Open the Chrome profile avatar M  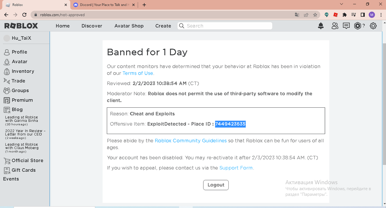[372, 14]
